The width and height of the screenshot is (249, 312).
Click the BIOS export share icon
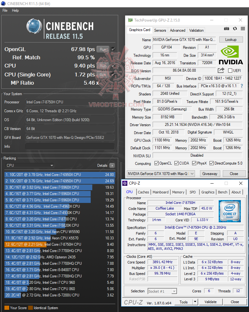coord(221,70)
